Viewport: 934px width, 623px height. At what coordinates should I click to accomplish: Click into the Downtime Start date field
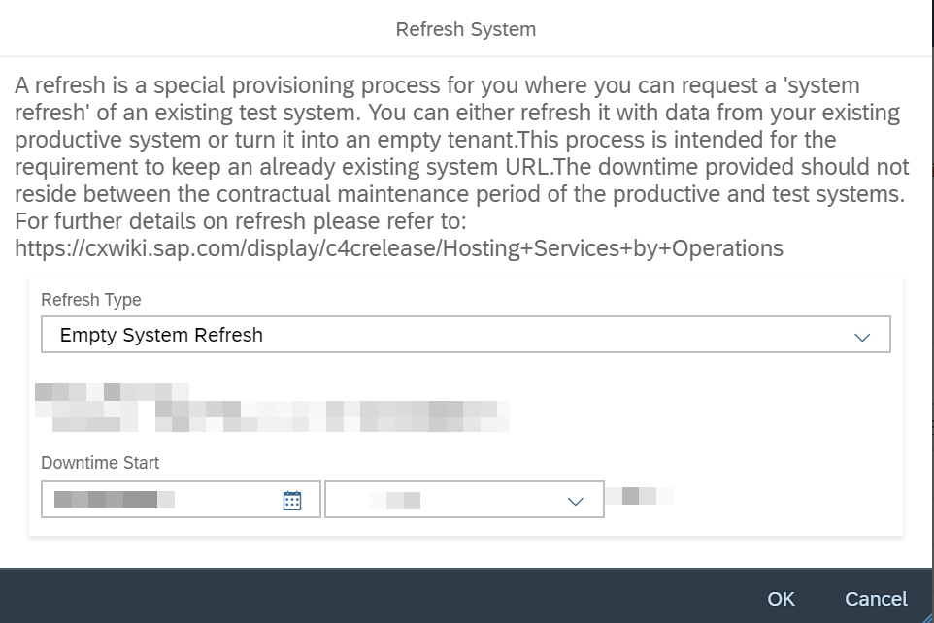pos(182,499)
